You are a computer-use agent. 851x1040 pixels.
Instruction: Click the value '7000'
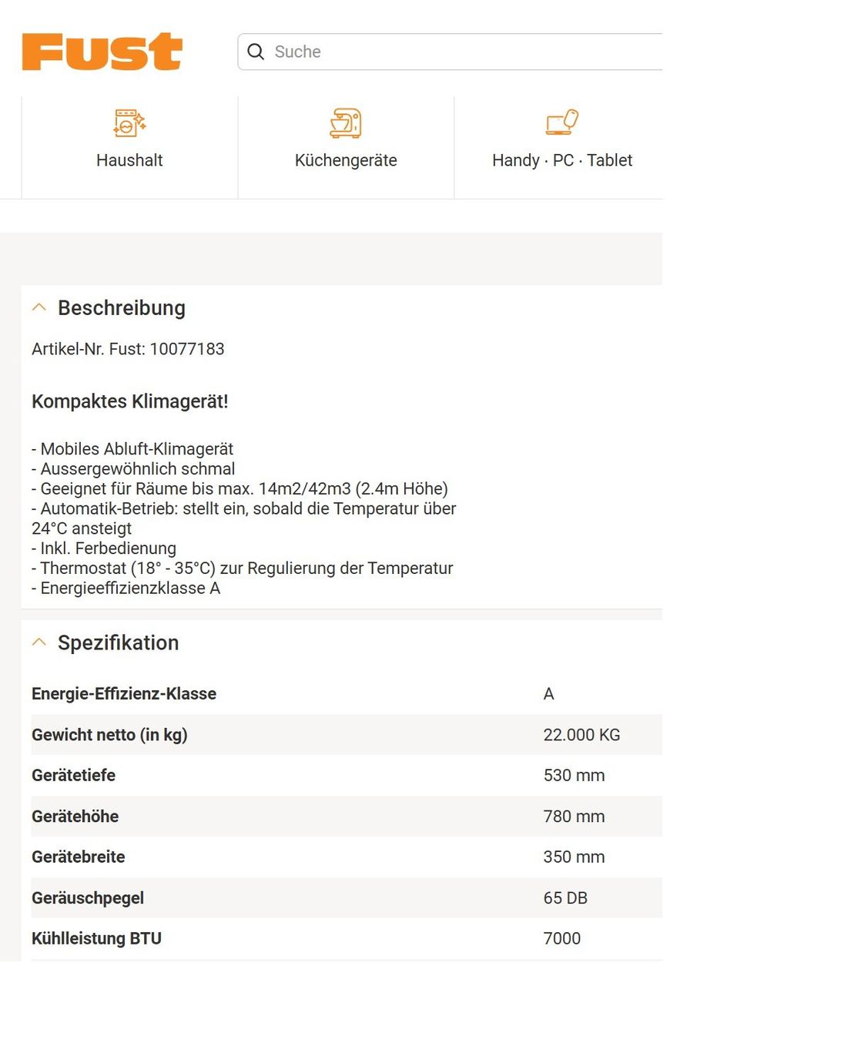point(562,938)
